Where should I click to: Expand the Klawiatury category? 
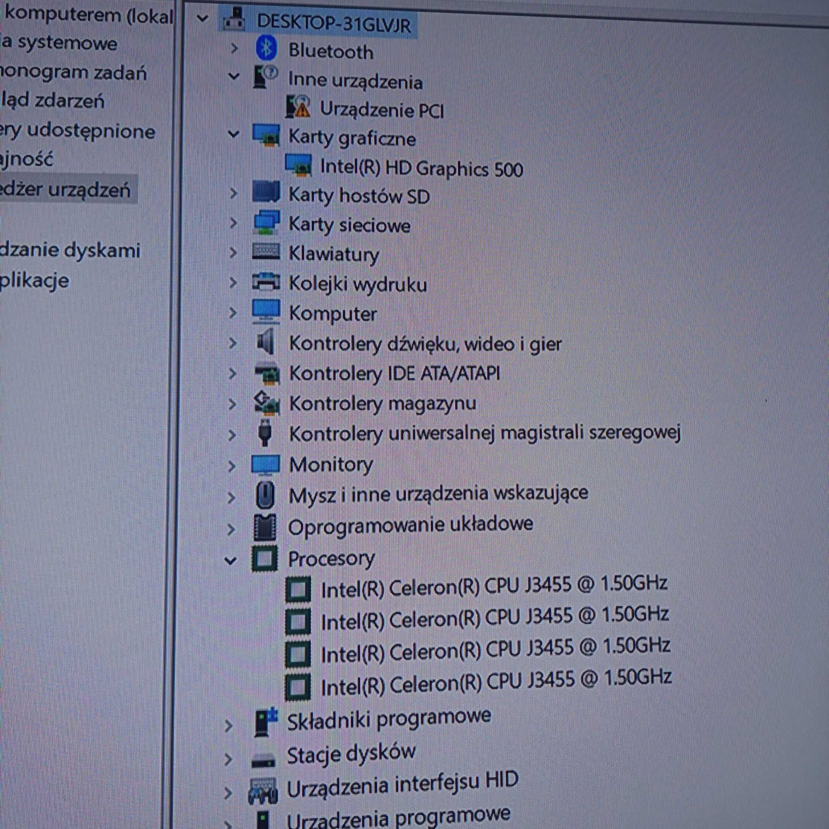(233, 252)
